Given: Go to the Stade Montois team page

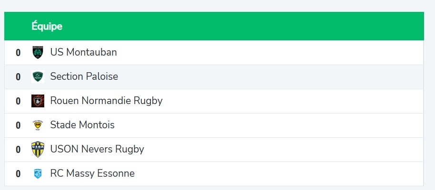Looking at the screenshot, I should coord(82,125).
